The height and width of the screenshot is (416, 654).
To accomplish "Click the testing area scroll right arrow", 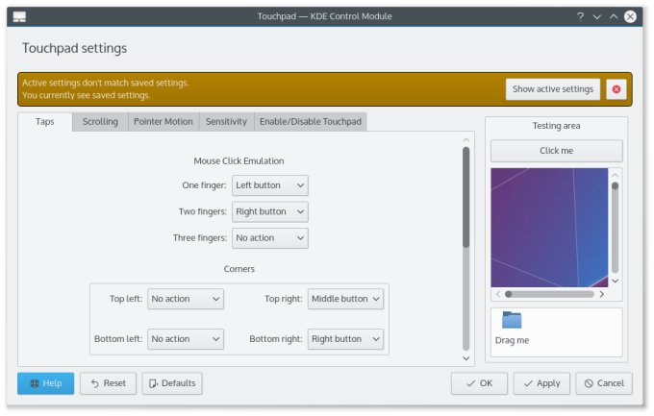I will tap(601, 294).
